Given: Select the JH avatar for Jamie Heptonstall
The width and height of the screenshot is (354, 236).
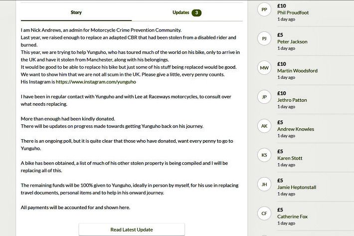Looking at the screenshot, I should click(x=264, y=184).
